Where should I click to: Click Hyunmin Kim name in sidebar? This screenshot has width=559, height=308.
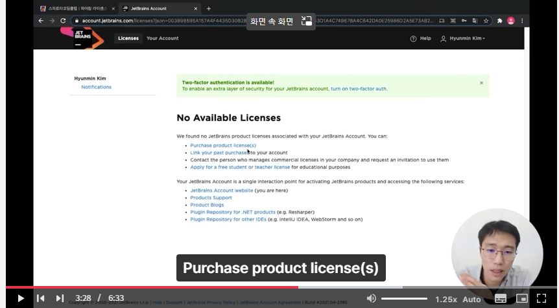pyautogui.click(x=90, y=78)
